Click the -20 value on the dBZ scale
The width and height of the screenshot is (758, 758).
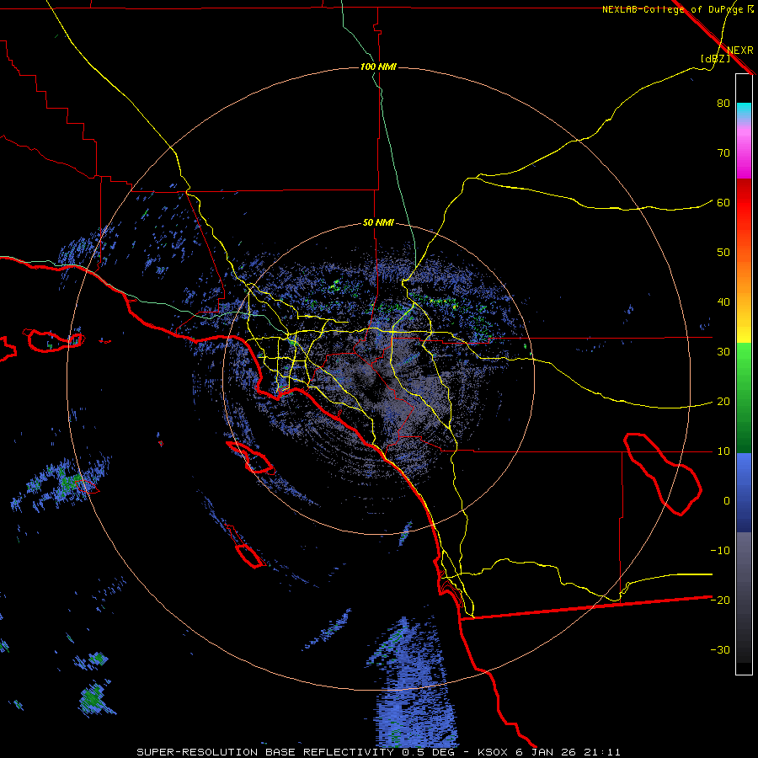point(720,601)
